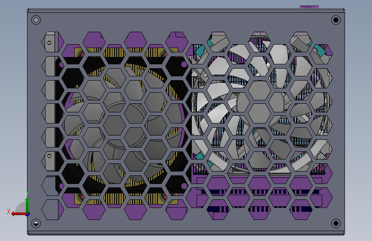Click the green Y axis of the orientation triad

tap(27, 205)
